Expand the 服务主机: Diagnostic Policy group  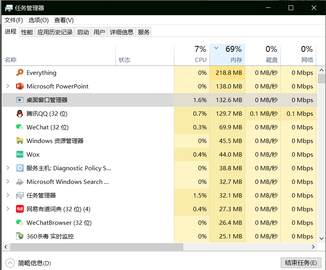tap(8, 168)
